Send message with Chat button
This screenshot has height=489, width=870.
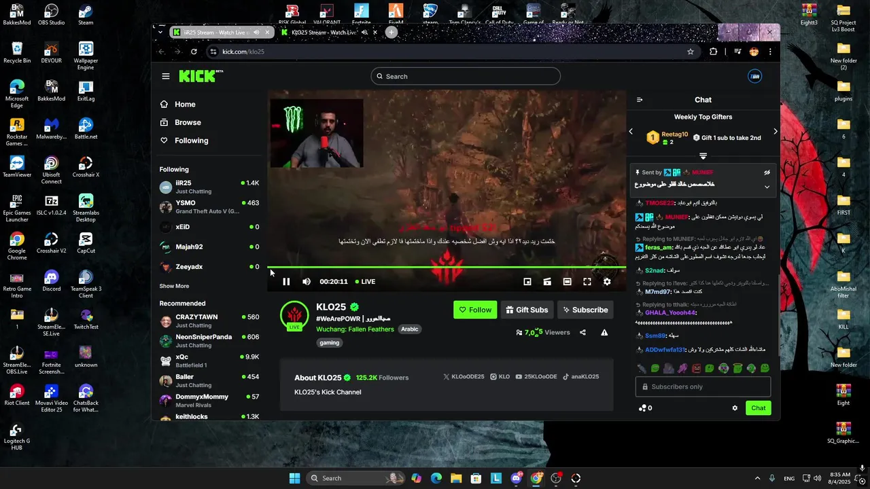[759, 408]
